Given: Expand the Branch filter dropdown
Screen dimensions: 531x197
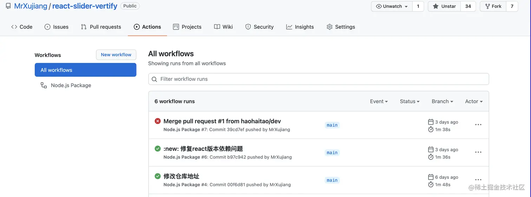Looking at the screenshot, I should pos(442,101).
